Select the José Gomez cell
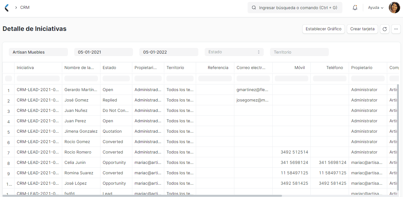 click(81, 100)
